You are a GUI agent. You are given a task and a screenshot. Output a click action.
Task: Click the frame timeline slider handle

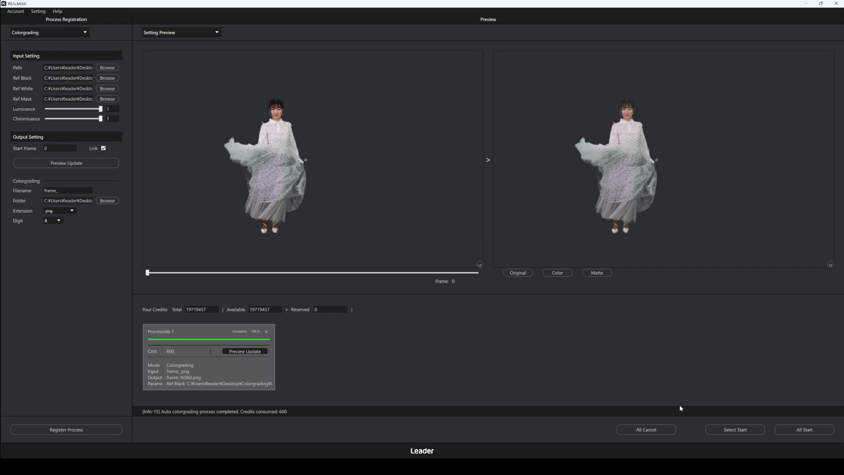(x=148, y=273)
